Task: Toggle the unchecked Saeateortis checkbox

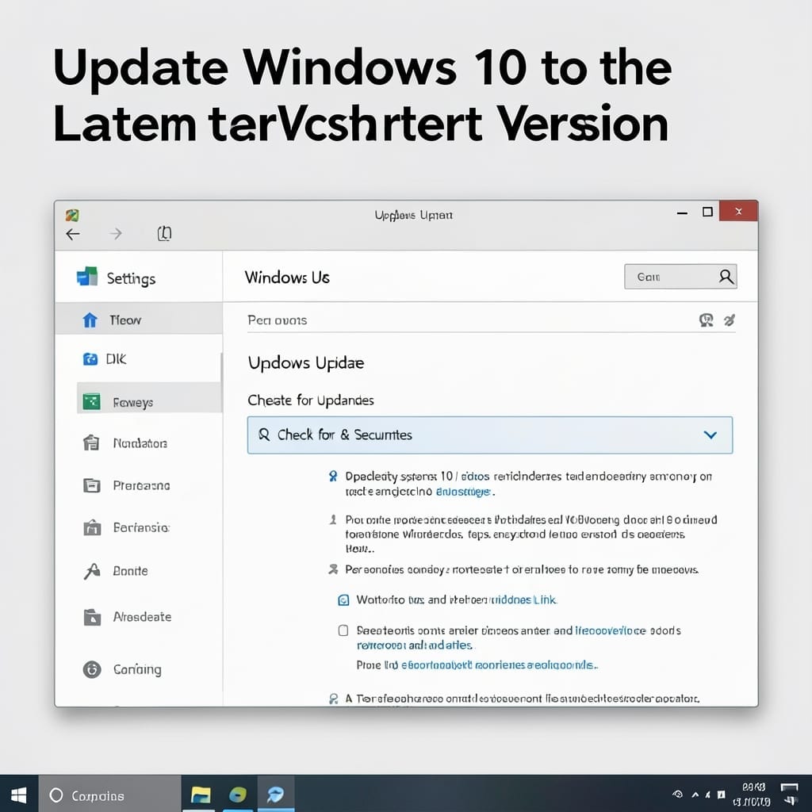Action: click(343, 630)
